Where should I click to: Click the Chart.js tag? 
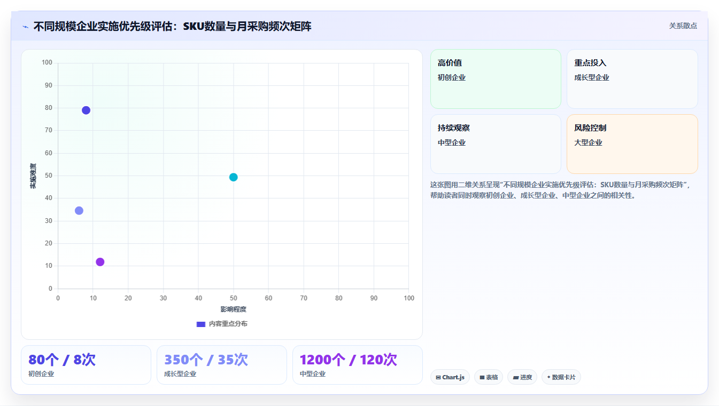(x=450, y=377)
